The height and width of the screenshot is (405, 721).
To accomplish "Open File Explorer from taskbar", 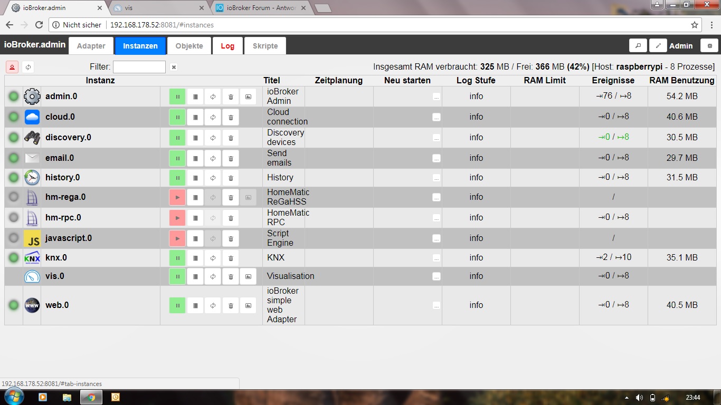I will click(x=67, y=398).
